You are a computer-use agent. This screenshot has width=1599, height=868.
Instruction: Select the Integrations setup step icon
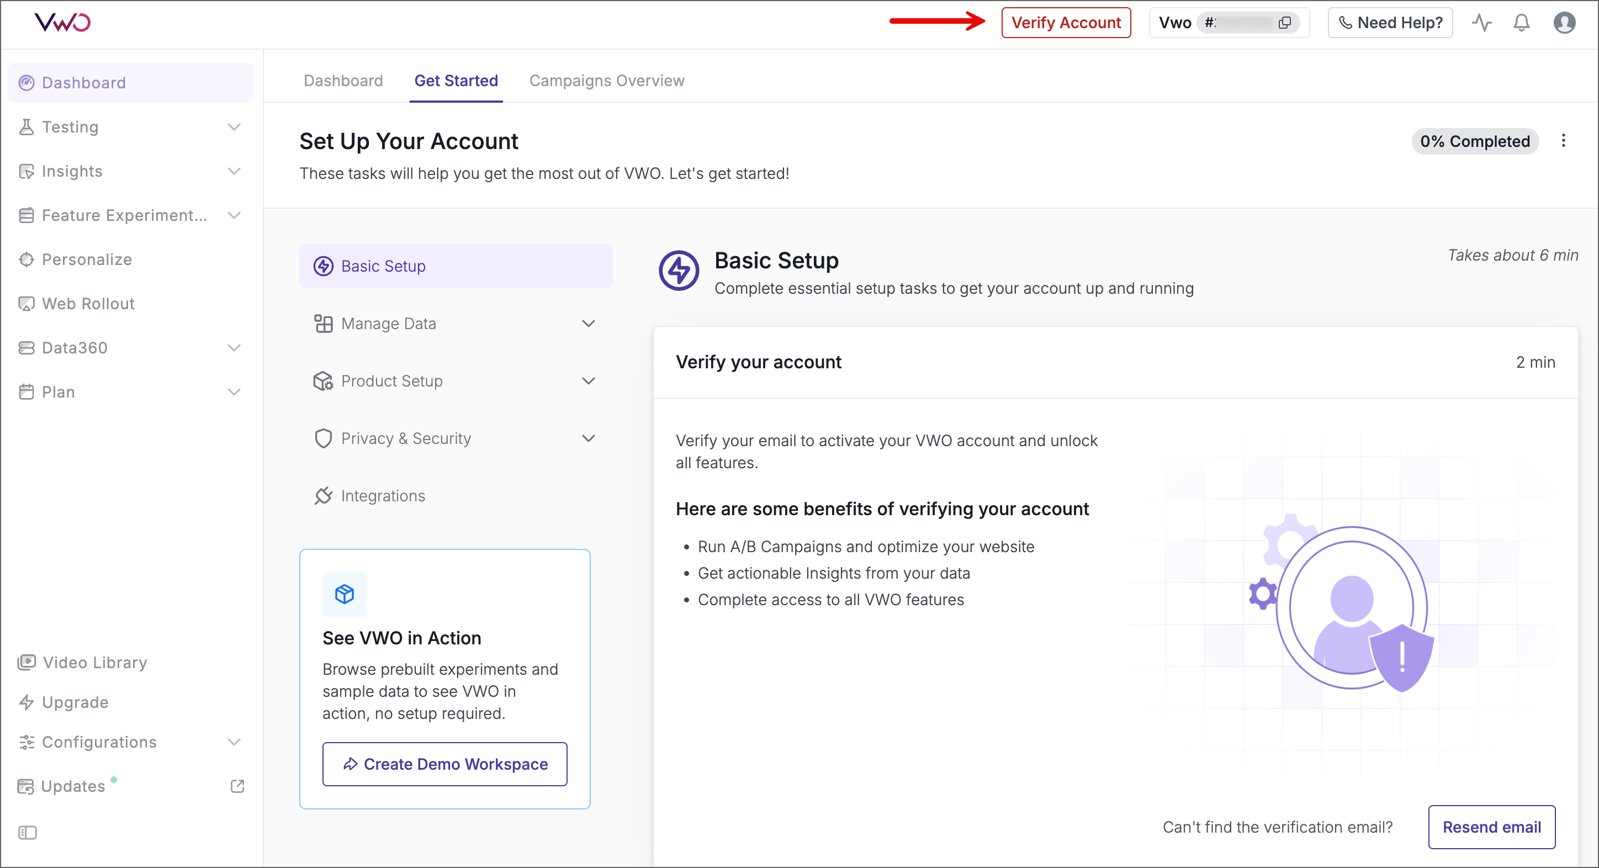pos(324,495)
